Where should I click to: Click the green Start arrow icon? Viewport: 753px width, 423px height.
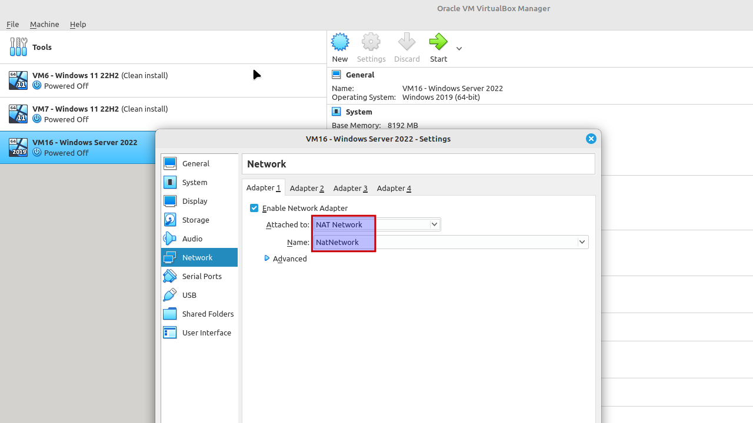[x=438, y=42]
